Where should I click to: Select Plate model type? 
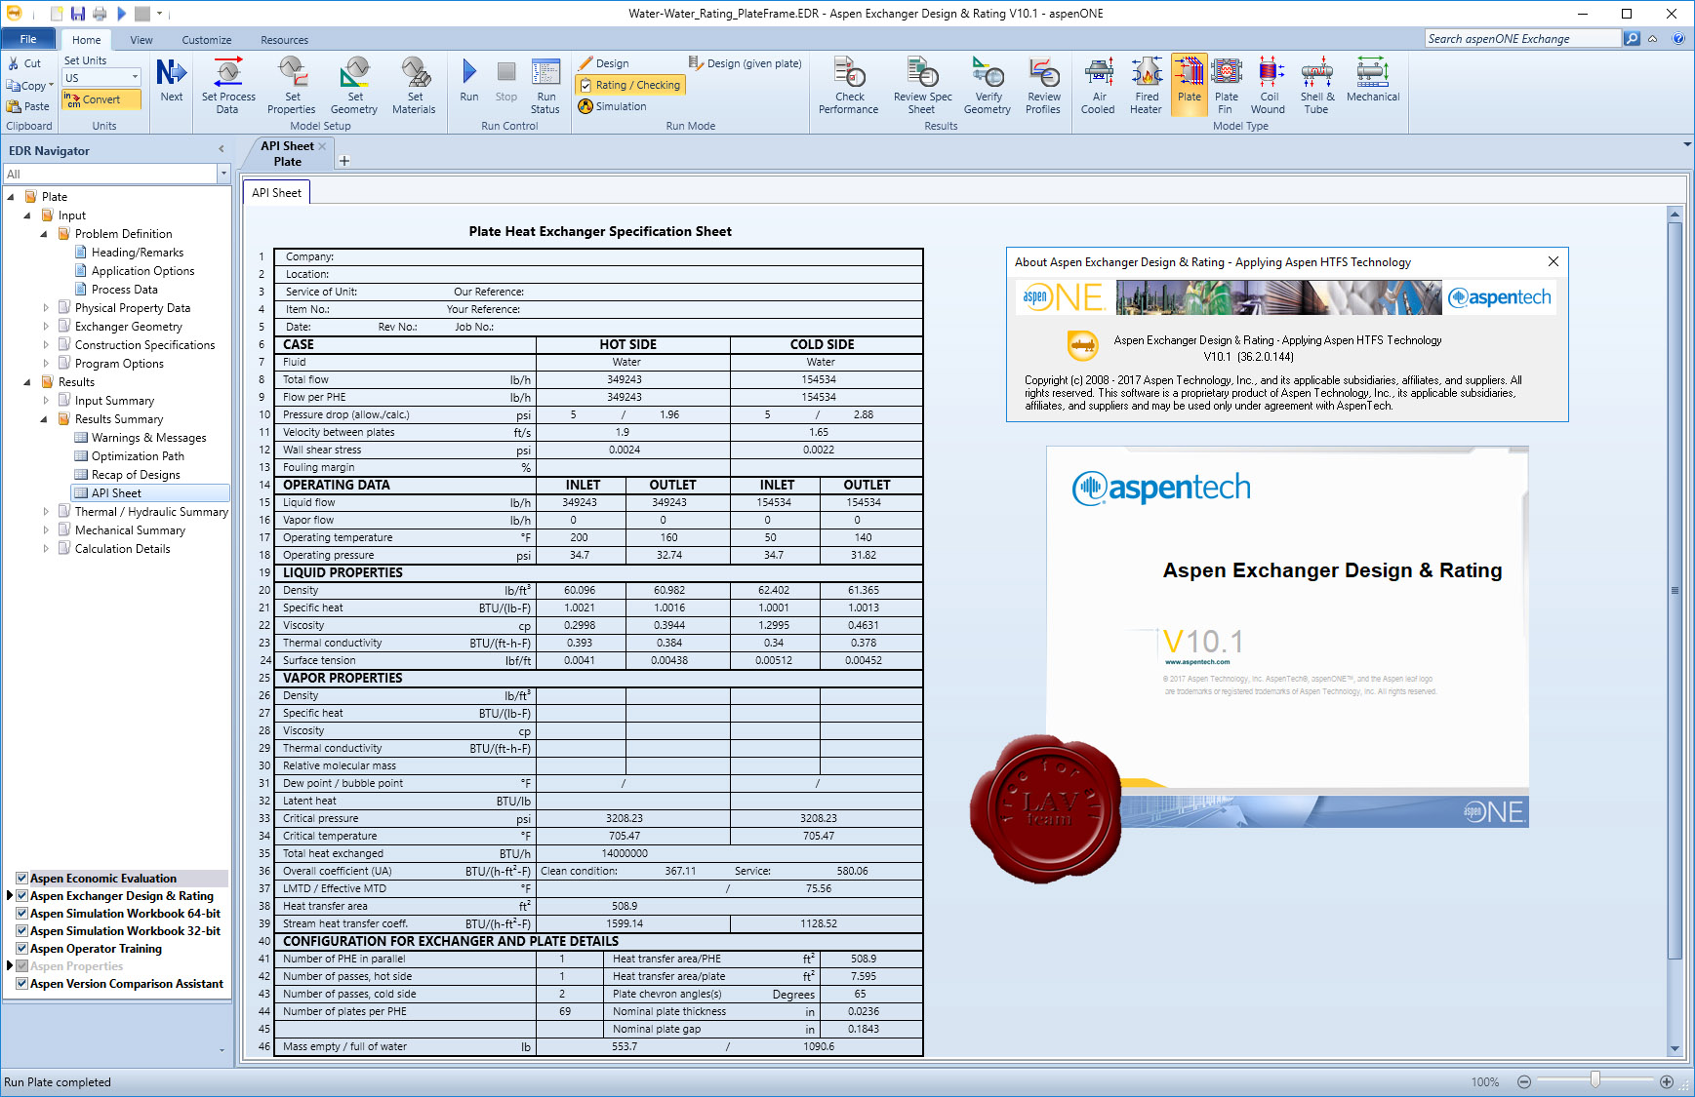point(1190,84)
